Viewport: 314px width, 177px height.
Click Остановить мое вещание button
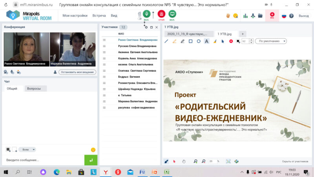point(77,72)
